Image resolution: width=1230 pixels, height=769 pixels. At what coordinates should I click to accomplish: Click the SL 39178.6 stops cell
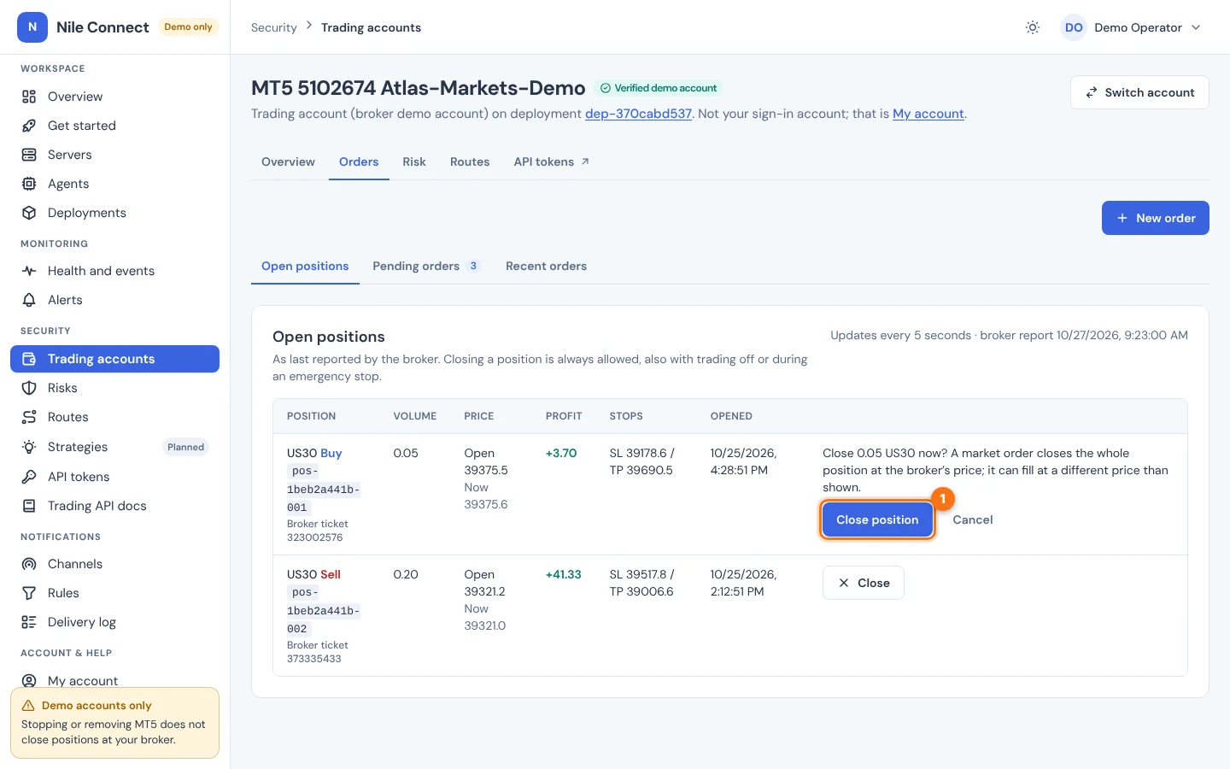click(641, 461)
